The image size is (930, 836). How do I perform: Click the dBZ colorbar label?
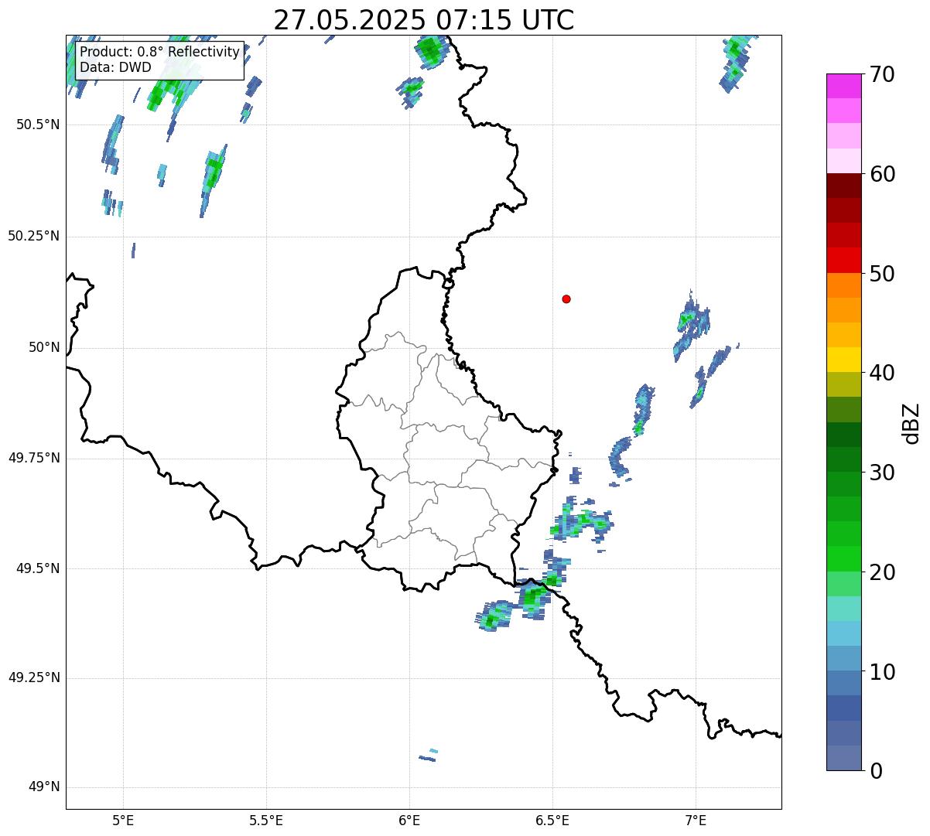tap(911, 423)
